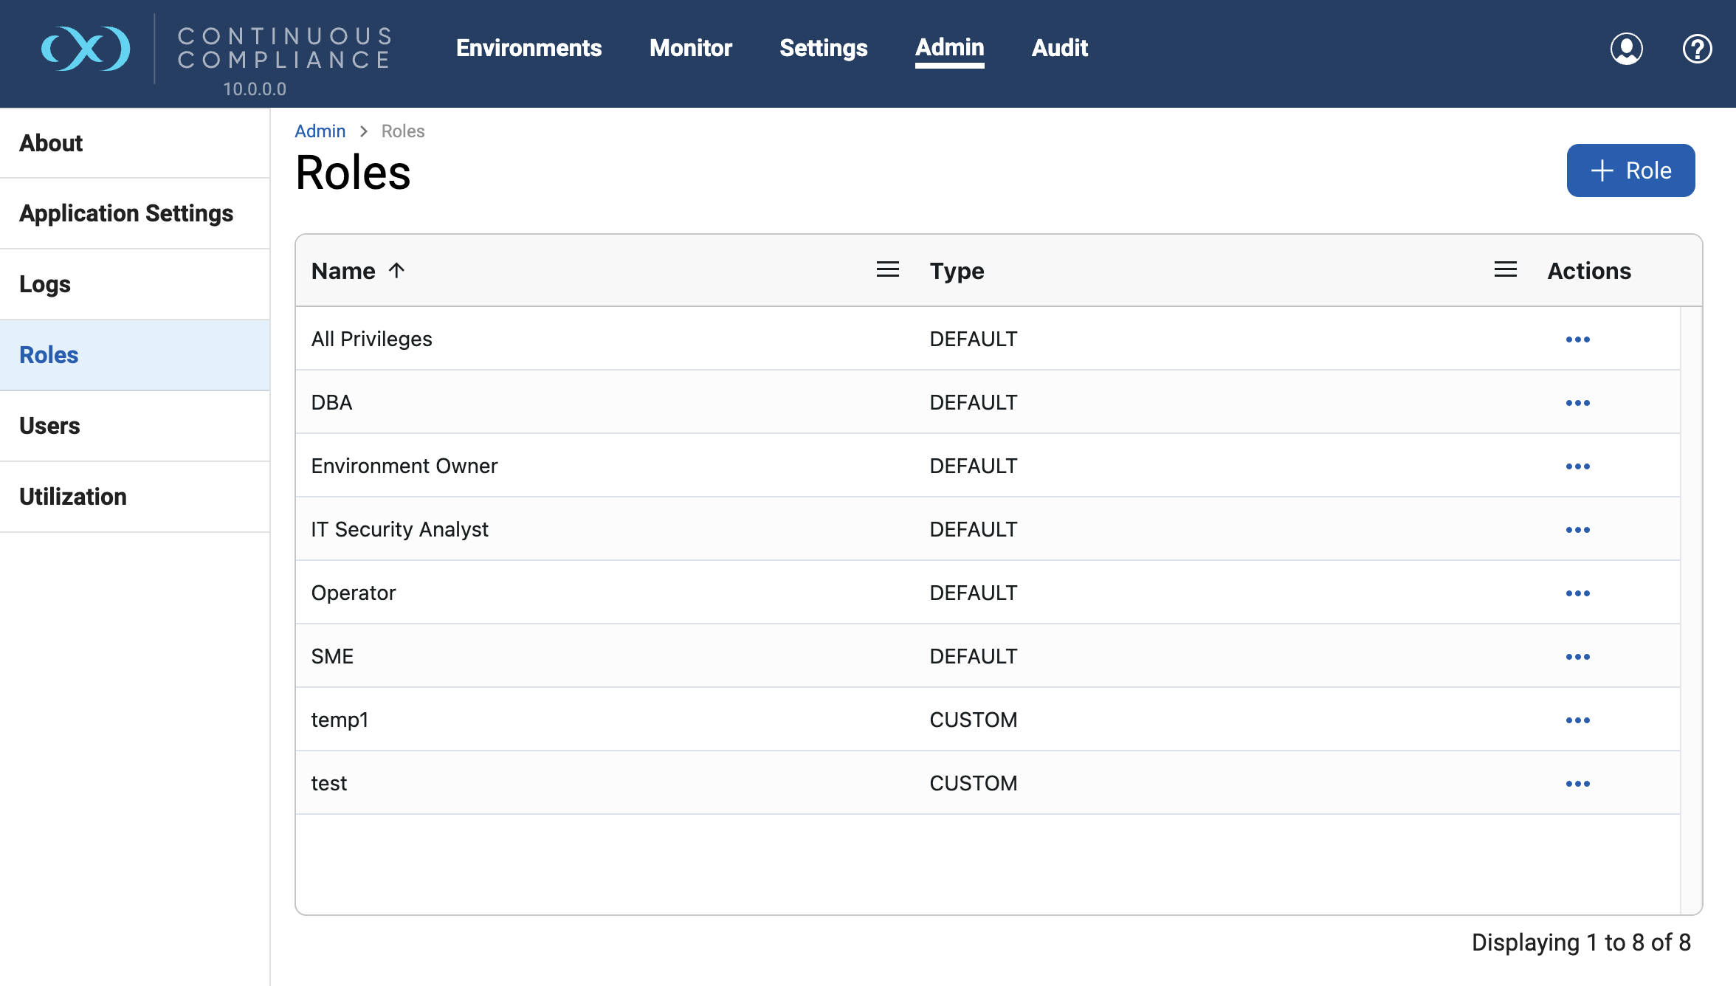
Task: Open the Audit navigation tab
Action: pos(1059,48)
